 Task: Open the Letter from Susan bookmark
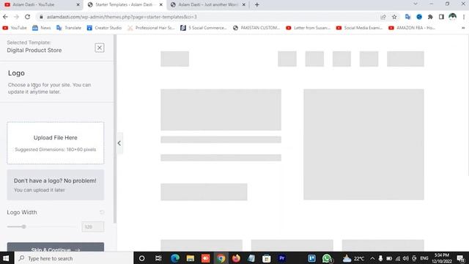click(308, 28)
